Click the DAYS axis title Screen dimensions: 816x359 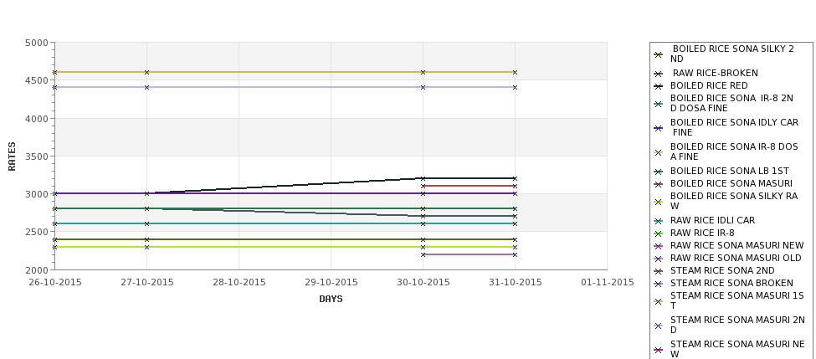tap(331, 300)
